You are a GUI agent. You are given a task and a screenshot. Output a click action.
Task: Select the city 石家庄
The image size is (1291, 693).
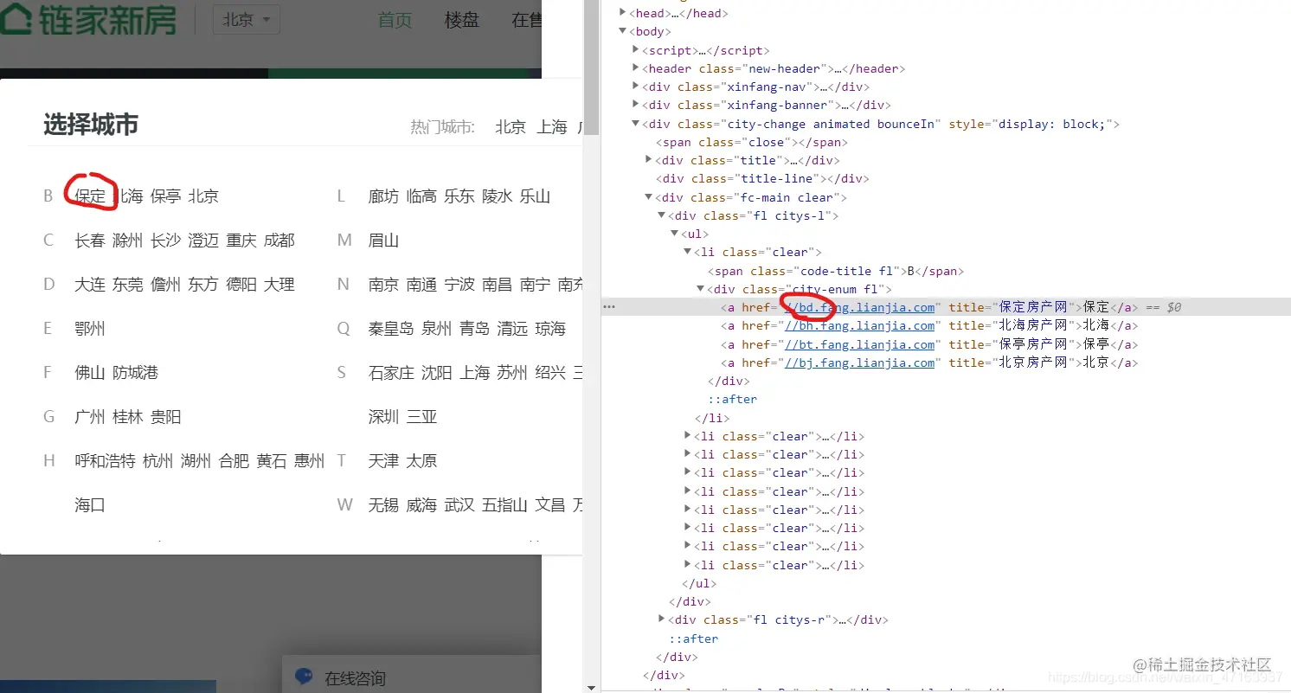(x=391, y=373)
